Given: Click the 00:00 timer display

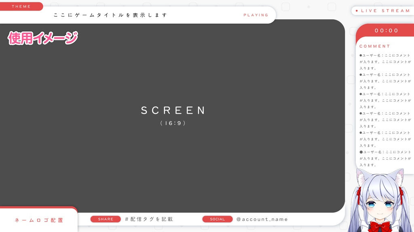Looking at the screenshot, I should click(387, 31).
